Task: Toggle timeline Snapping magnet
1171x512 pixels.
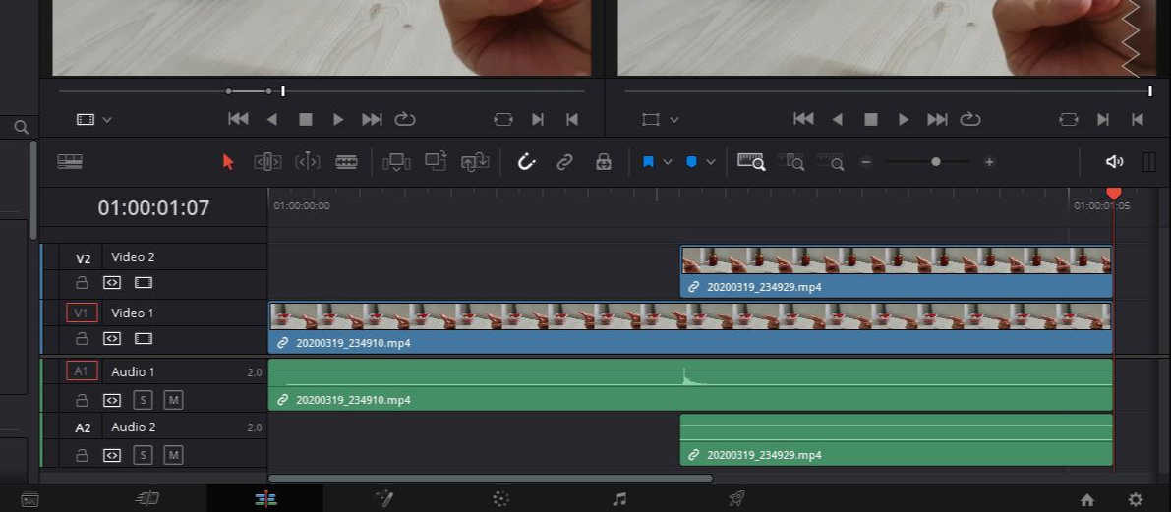Action: click(x=526, y=162)
